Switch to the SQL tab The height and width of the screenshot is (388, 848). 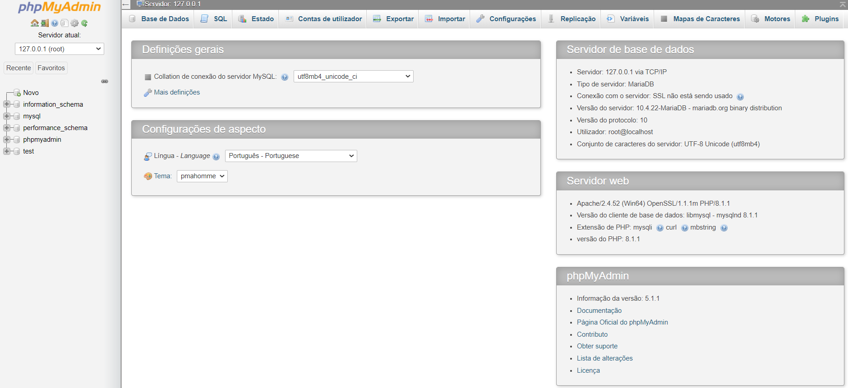213,19
